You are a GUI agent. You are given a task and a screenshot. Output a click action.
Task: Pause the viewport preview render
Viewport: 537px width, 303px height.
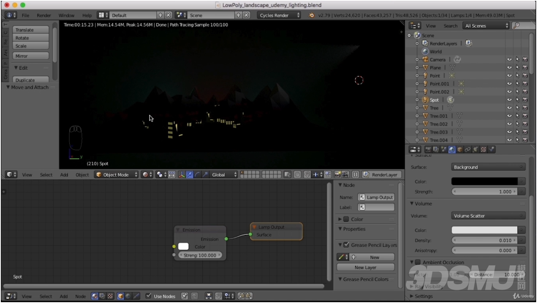coord(355,175)
